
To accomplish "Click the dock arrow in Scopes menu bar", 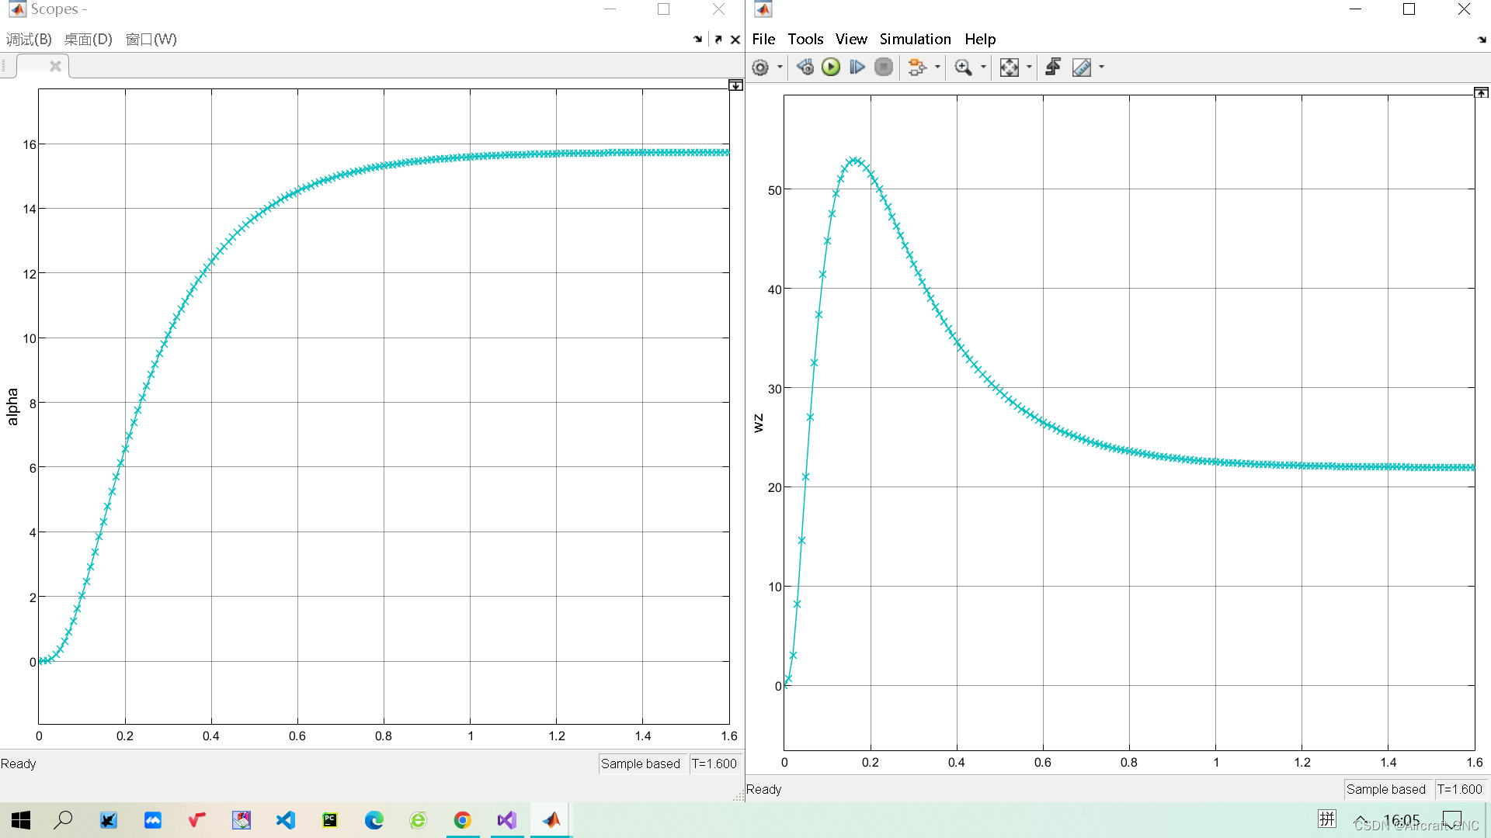I will tap(697, 40).
